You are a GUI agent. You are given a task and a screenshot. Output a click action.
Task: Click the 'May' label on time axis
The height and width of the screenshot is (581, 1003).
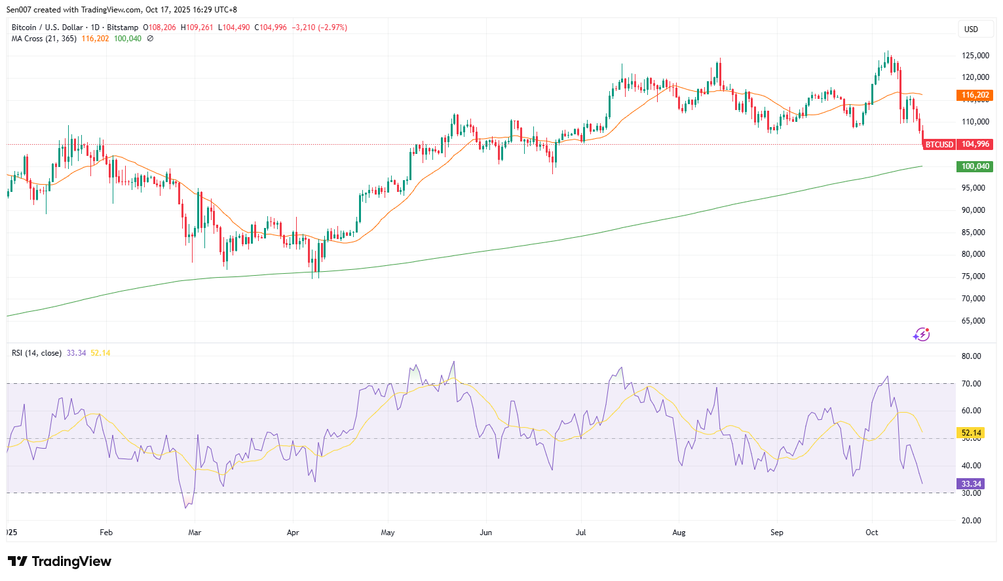(388, 533)
